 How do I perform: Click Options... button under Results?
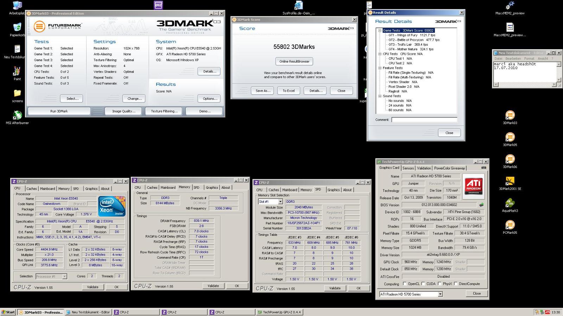[x=210, y=99]
